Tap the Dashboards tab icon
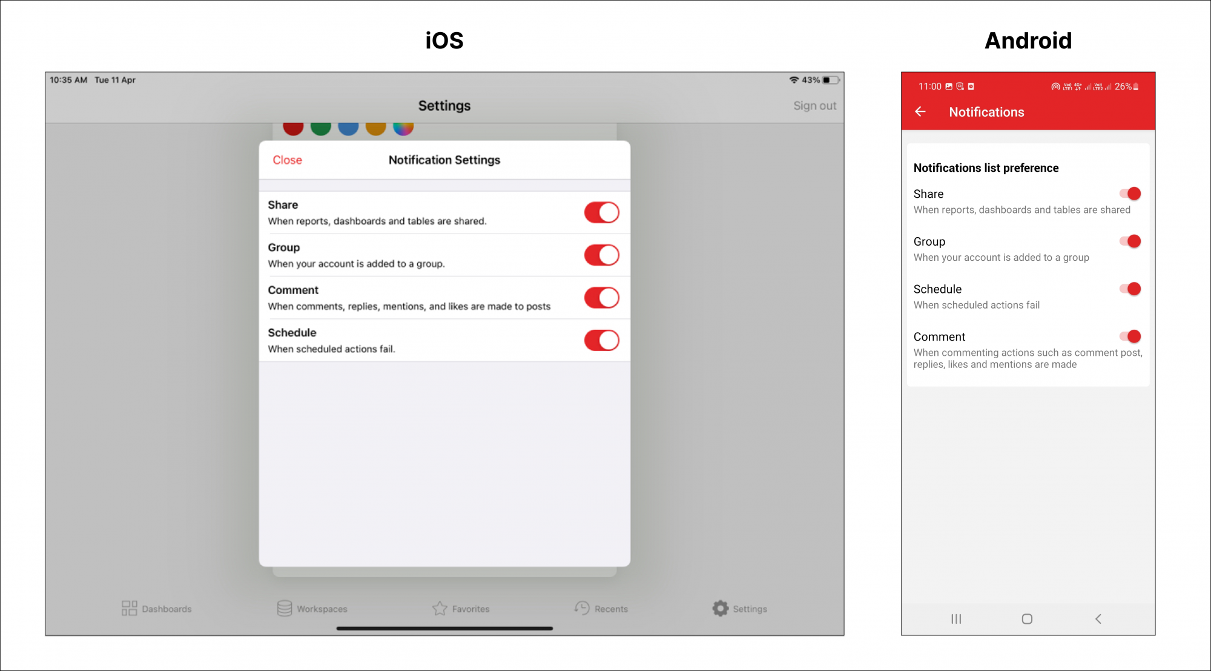The height and width of the screenshot is (671, 1211). pyautogui.click(x=129, y=608)
